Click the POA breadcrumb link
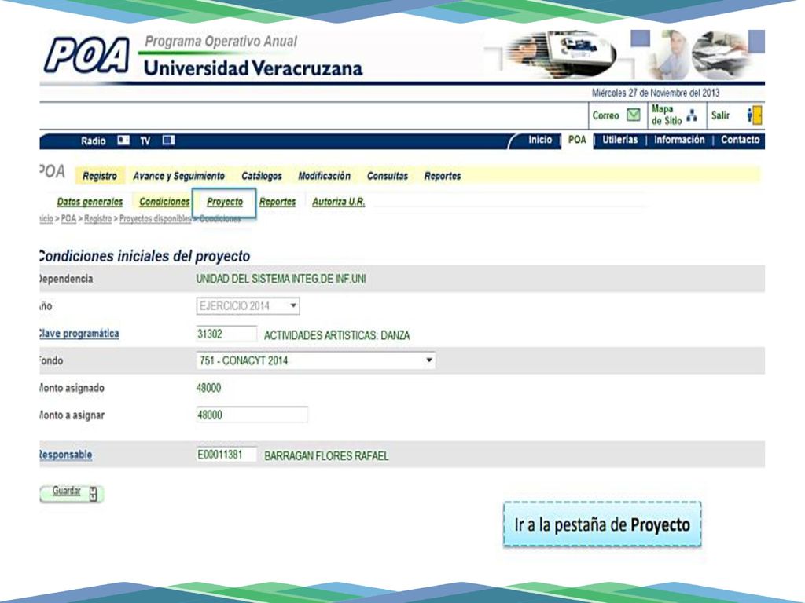Screen dimensions: 805x603 coord(68,219)
